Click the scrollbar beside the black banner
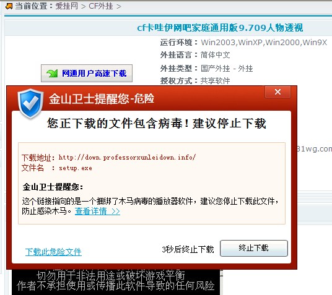332x295 pixels. (222, 282)
